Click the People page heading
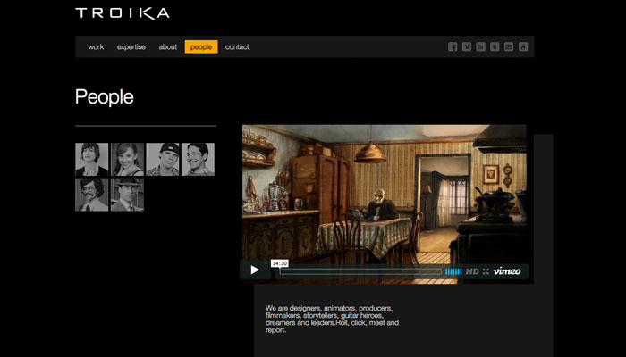This screenshot has width=626, height=357. 105,96
